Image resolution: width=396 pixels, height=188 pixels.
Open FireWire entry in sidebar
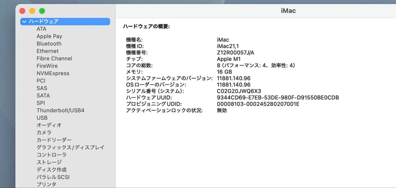[47, 66]
